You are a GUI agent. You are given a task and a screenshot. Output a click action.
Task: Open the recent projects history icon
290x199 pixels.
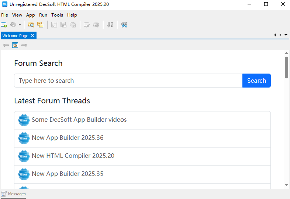click(13, 25)
